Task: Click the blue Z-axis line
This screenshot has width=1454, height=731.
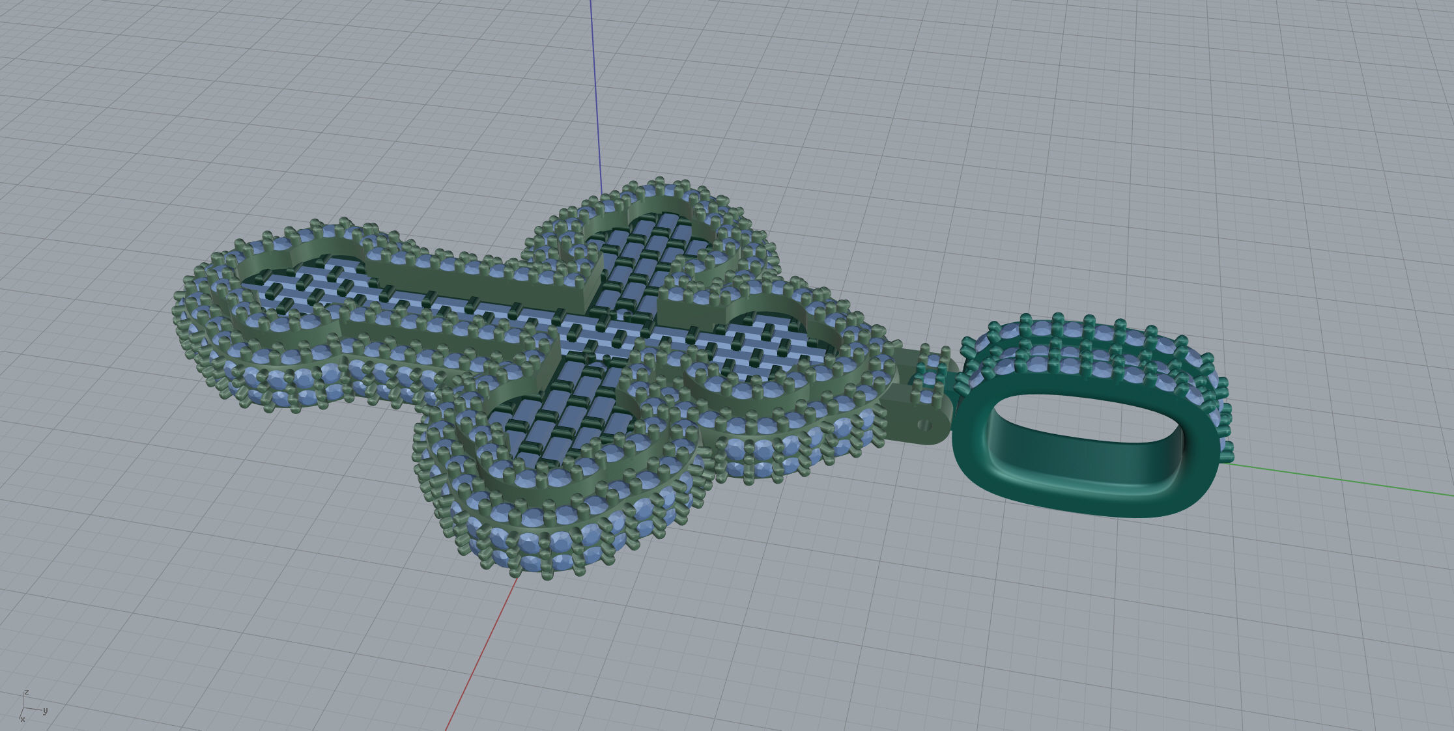Action: (x=595, y=98)
